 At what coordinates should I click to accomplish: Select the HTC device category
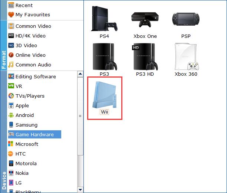point(20,154)
